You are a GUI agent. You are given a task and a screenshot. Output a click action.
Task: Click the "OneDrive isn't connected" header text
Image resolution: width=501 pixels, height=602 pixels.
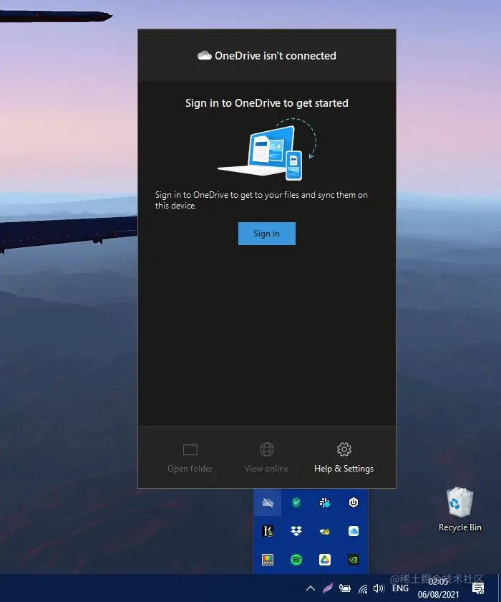pyautogui.click(x=276, y=56)
